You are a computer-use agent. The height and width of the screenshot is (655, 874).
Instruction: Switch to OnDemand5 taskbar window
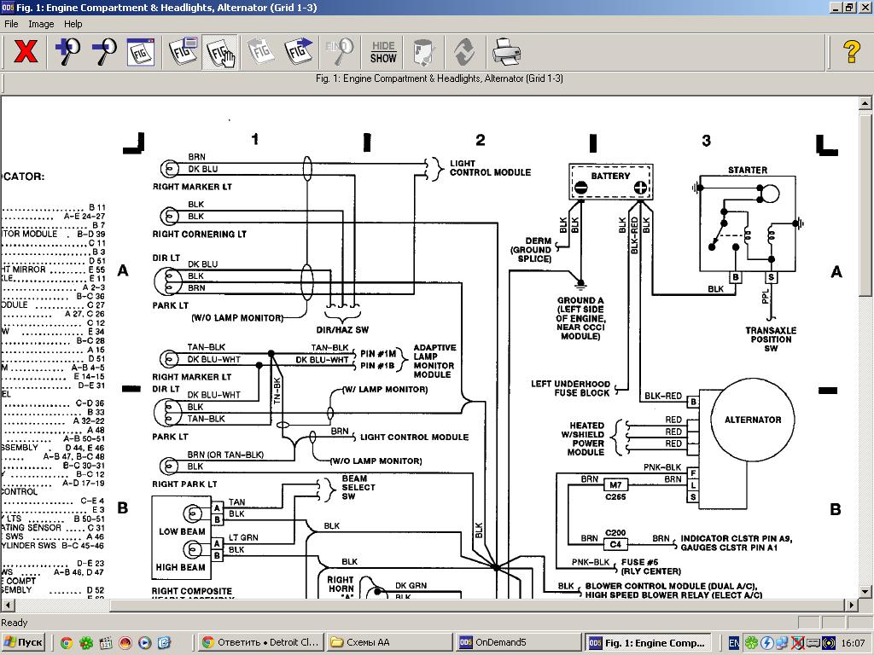tap(516, 642)
